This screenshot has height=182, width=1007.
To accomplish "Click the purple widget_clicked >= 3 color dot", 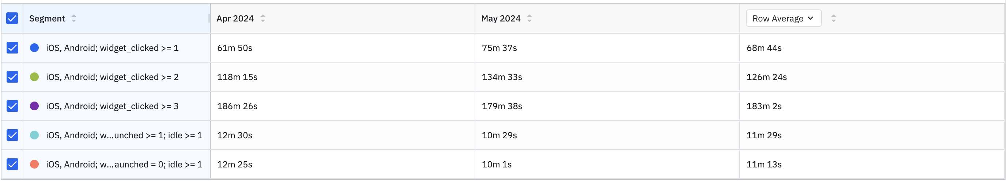I will coord(34,106).
